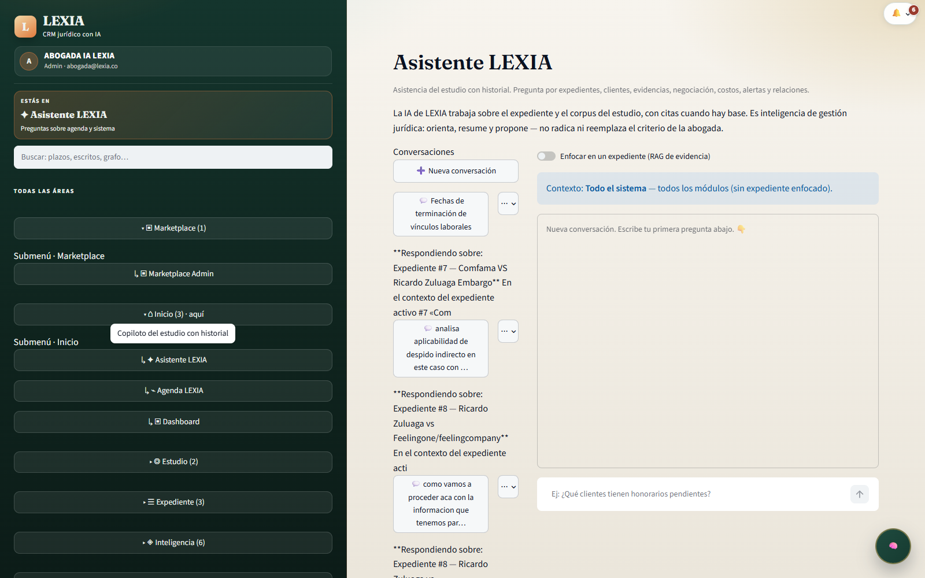
Task: Open options dropdown for analisa aplicabilidad conversation
Action: (x=508, y=331)
